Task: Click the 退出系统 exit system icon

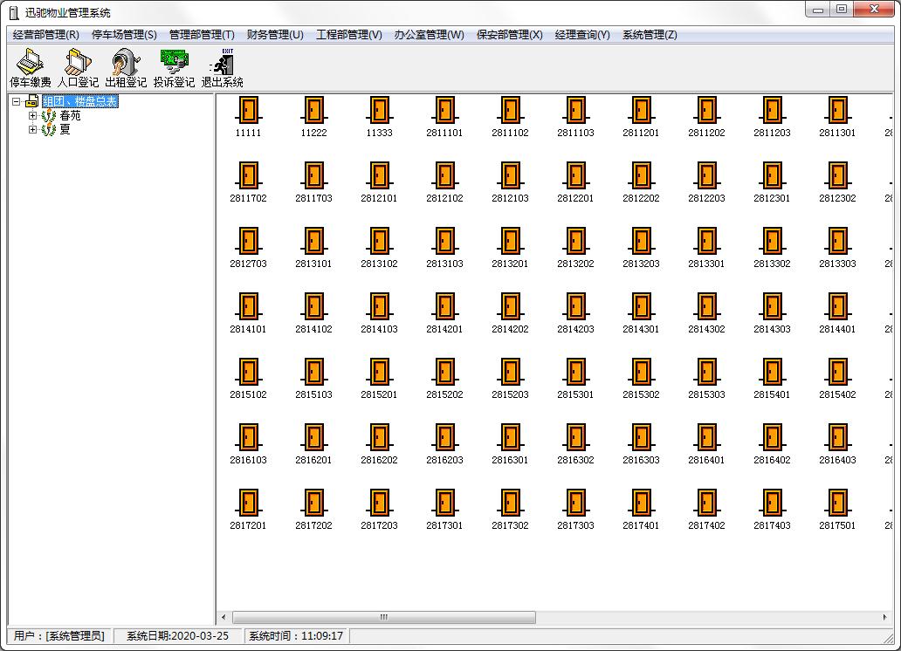Action: (222, 68)
